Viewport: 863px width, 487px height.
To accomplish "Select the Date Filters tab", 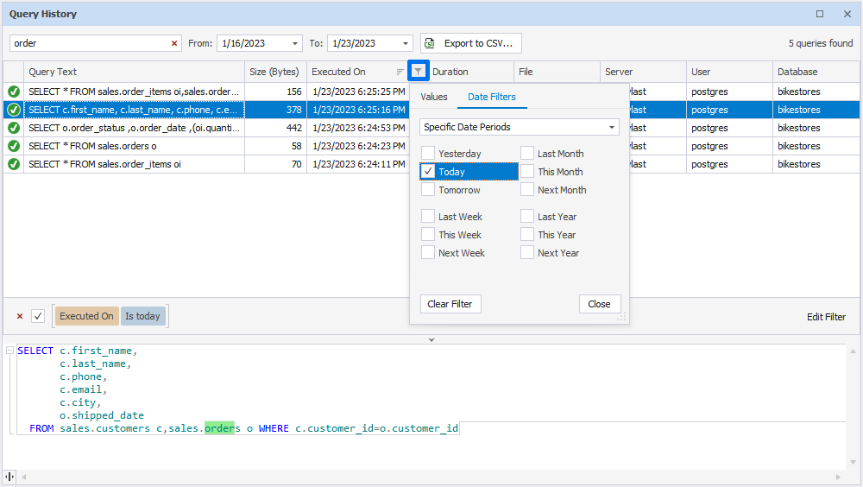I will [491, 97].
